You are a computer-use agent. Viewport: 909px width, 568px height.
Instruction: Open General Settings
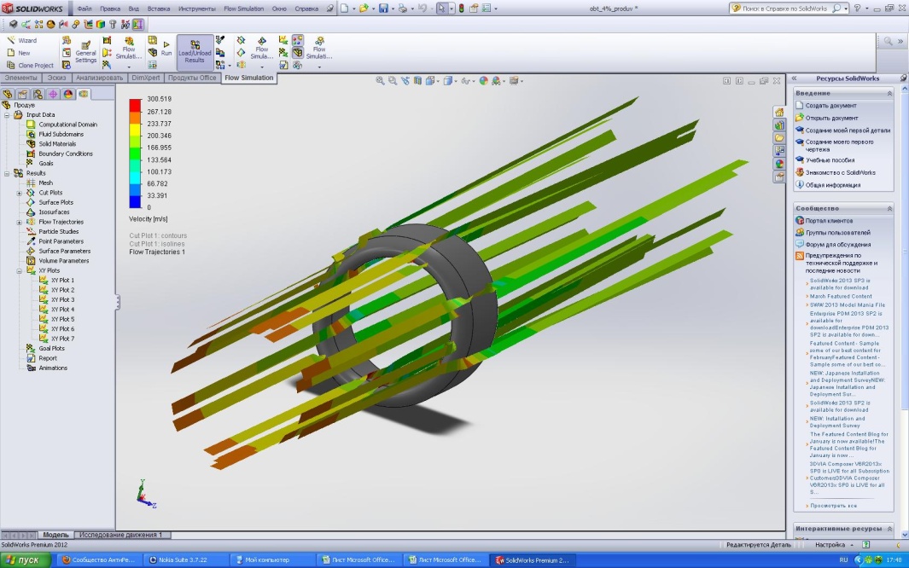(85, 52)
